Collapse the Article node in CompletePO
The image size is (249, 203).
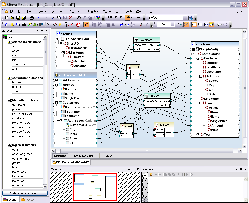[203, 108]
